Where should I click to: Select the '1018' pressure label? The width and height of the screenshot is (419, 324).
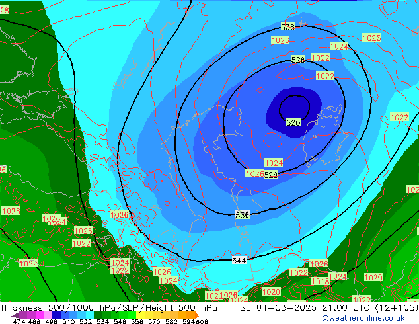pyautogui.click(x=320, y=281)
